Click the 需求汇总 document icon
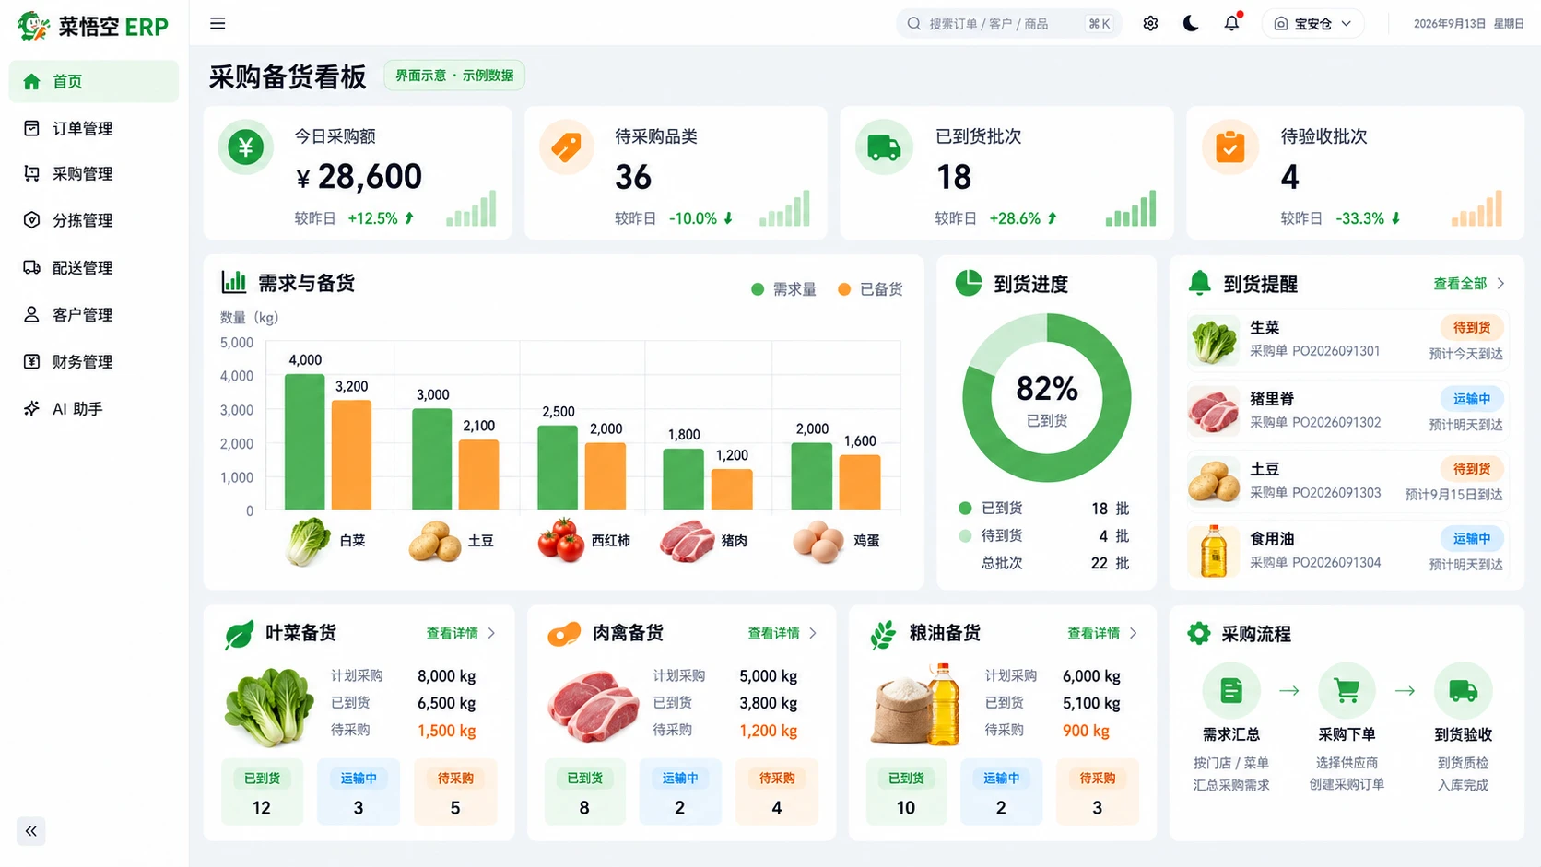This screenshot has height=867, width=1541. [x=1231, y=691]
